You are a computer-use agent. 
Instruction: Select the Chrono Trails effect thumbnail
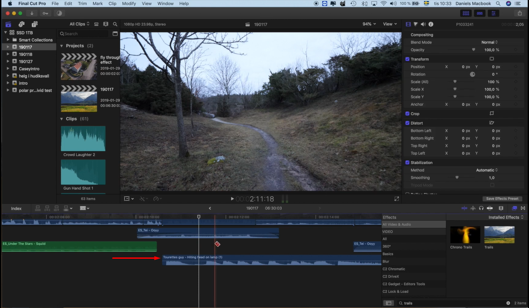click(465, 235)
